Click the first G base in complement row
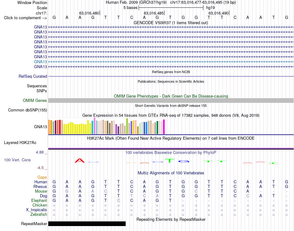The image size is (294, 231). (54, 17)
